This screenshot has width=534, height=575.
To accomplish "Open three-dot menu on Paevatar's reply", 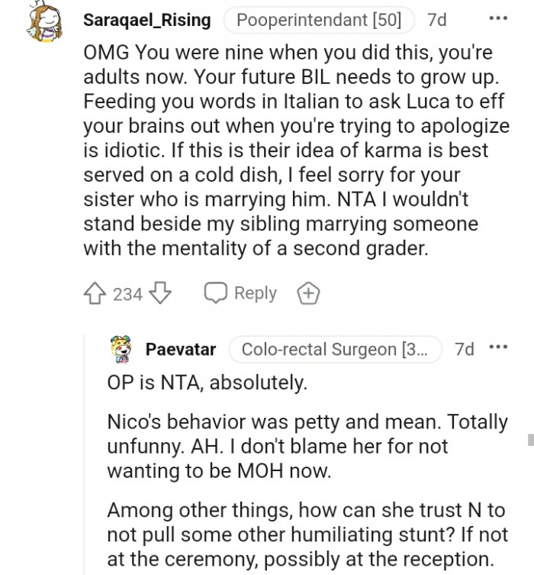I will click(498, 348).
